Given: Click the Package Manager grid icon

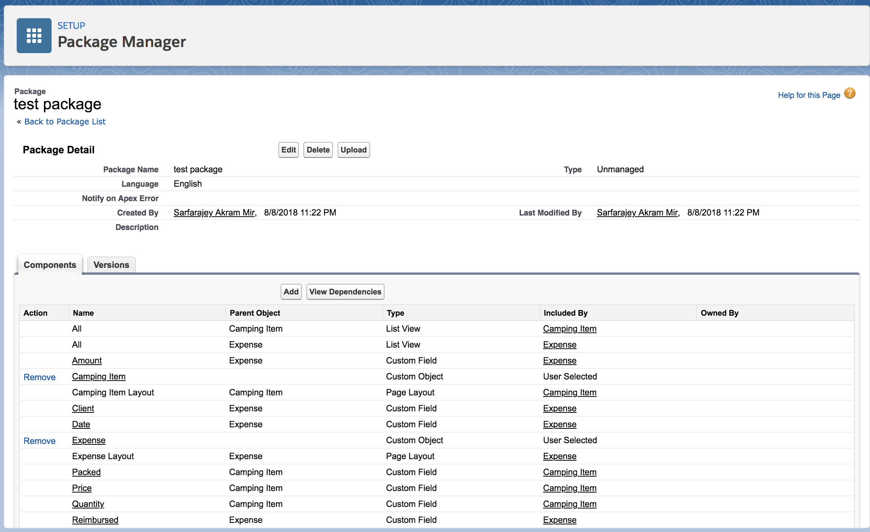Looking at the screenshot, I should click(x=34, y=36).
